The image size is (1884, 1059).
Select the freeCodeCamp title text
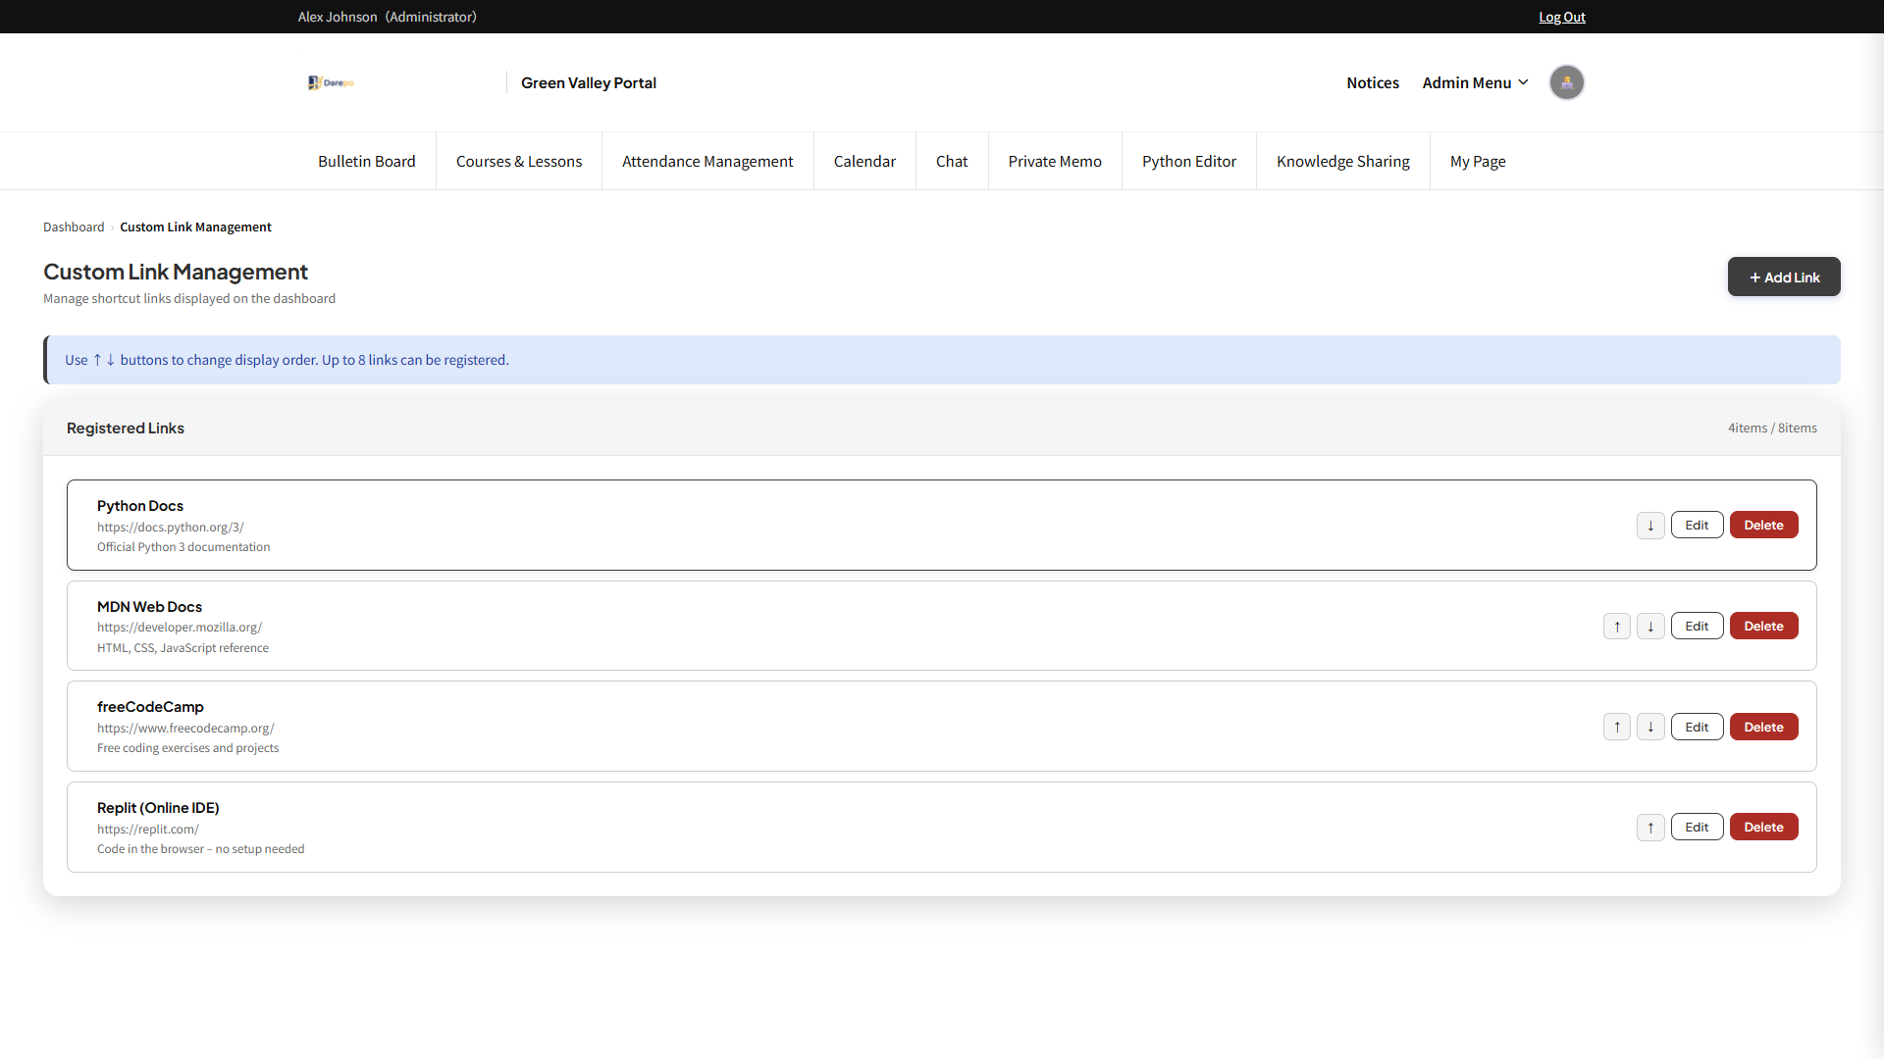150,707
